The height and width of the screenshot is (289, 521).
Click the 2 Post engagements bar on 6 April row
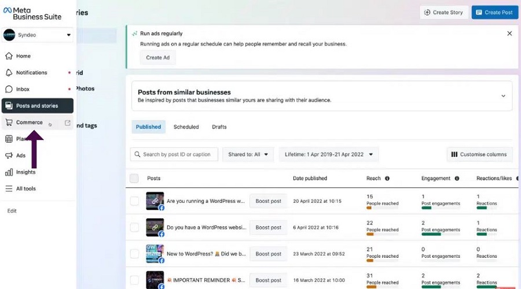[x=441, y=234]
